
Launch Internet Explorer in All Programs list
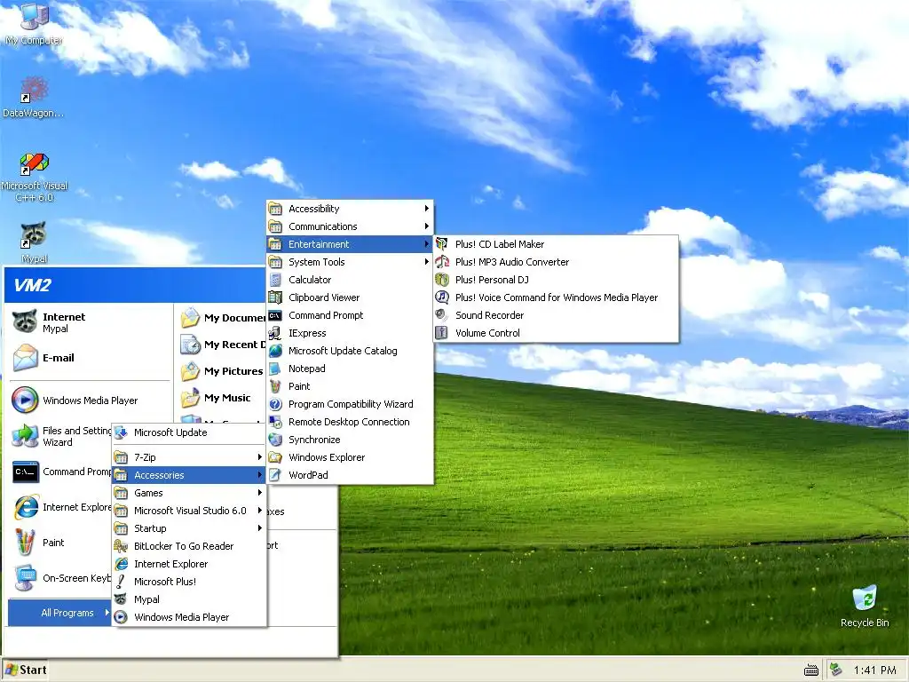(x=189, y=564)
